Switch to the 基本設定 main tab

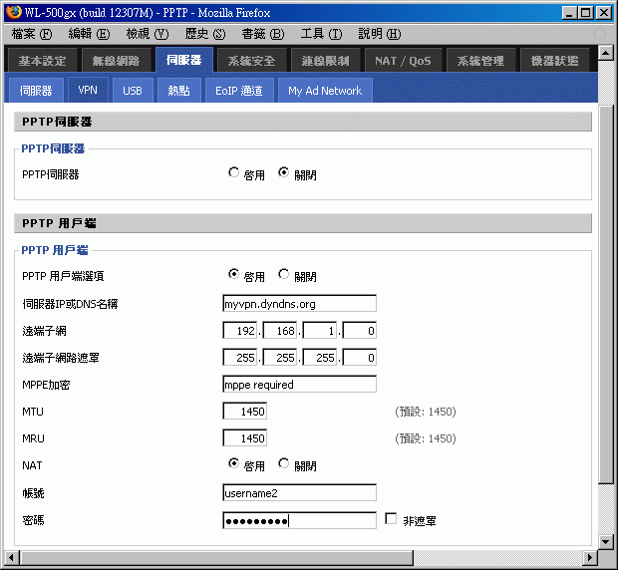(42, 61)
